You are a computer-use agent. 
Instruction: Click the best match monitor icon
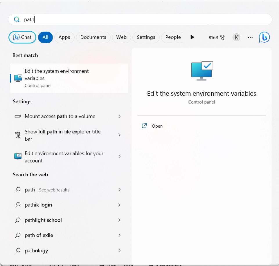point(18,78)
